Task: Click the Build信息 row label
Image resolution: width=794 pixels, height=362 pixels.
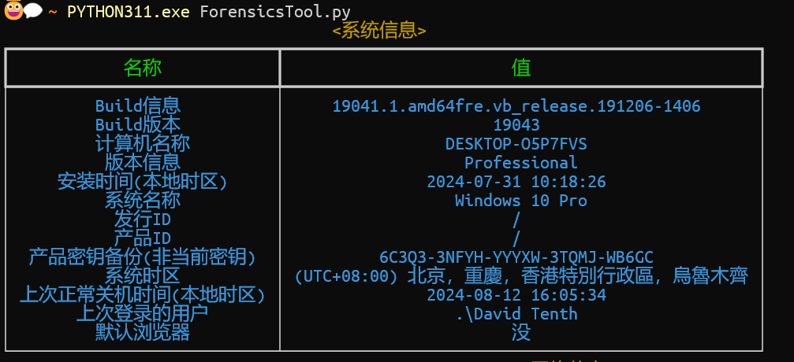Action: (x=137, y=105)
